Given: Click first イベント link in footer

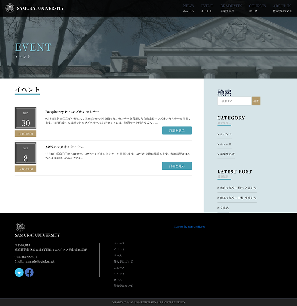Looking at the screenshot, I should click(119, 249).
